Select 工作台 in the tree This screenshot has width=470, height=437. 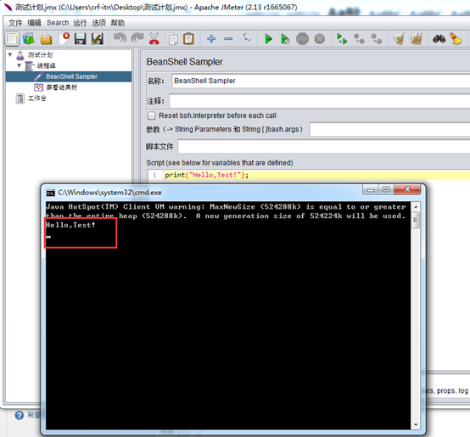pos(36,98)
